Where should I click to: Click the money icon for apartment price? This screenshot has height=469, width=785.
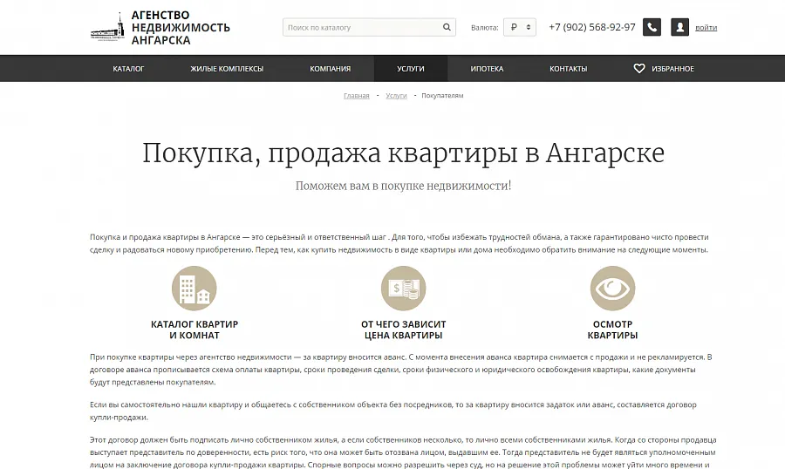(x=404, y=289)
